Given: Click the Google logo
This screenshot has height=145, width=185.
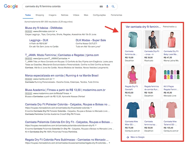Looking at the screenshot, I should coord(11,6).
